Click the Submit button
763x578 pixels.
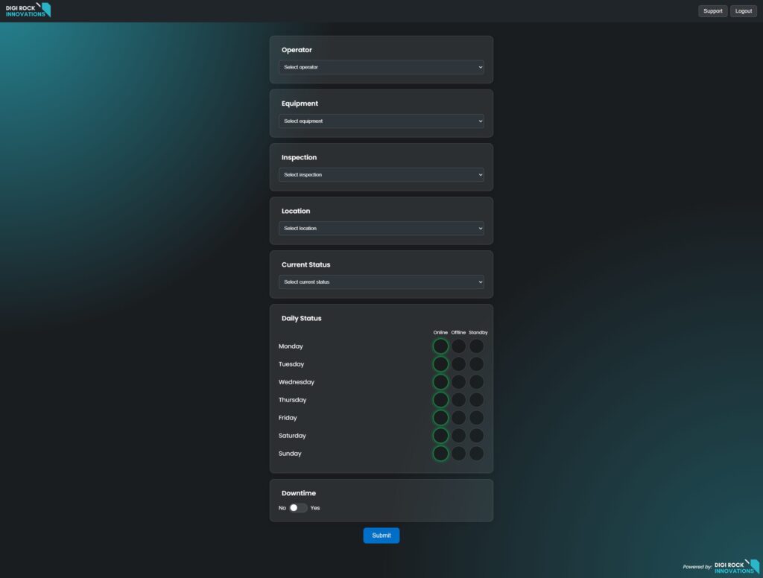pyautogui.click(x=381, y=536)
